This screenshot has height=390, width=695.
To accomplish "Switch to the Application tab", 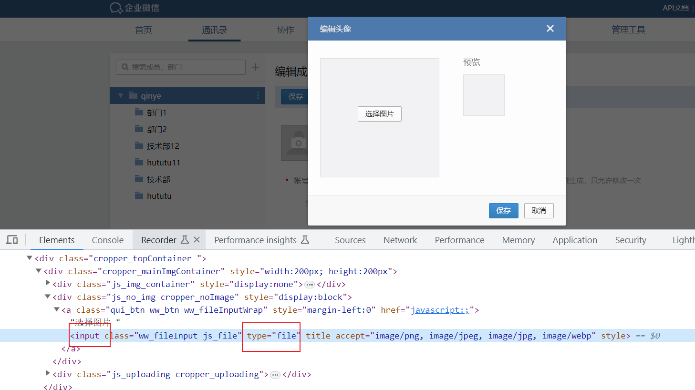I will click(x=575, y=240).
